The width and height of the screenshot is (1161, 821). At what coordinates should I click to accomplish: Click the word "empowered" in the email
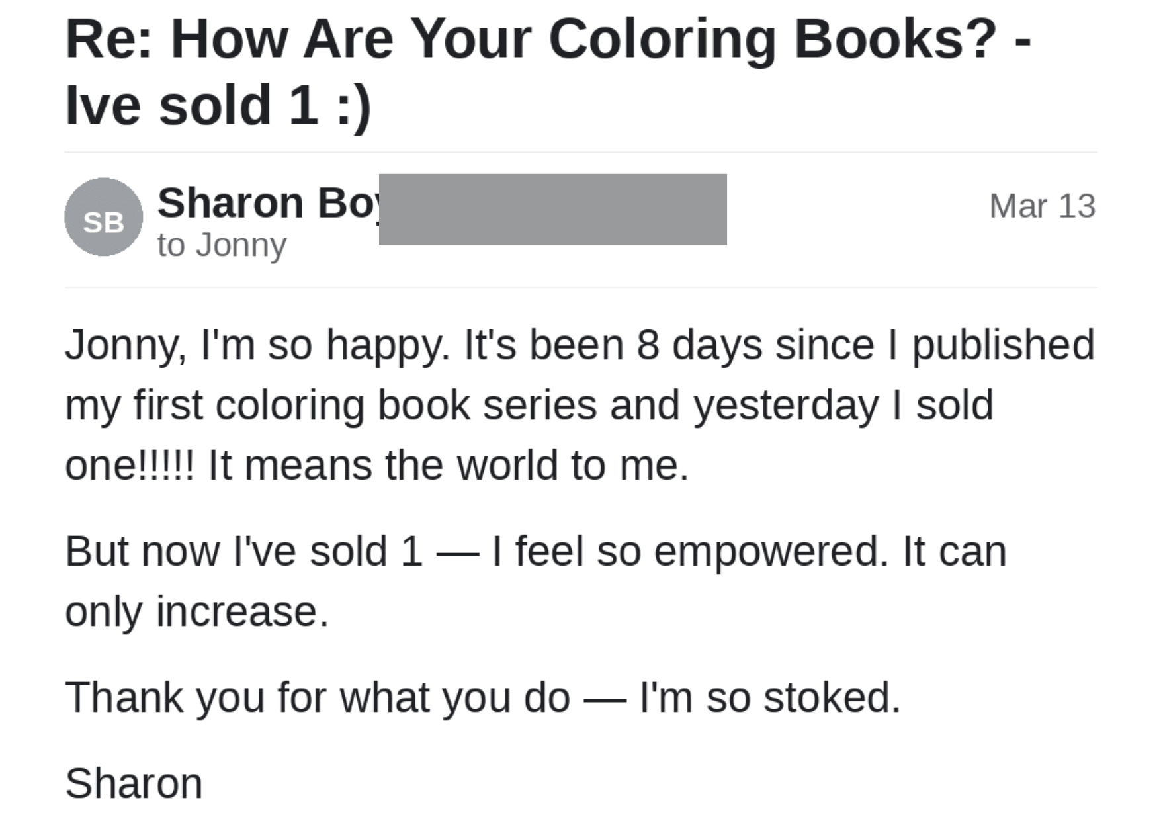pos(770,550)
